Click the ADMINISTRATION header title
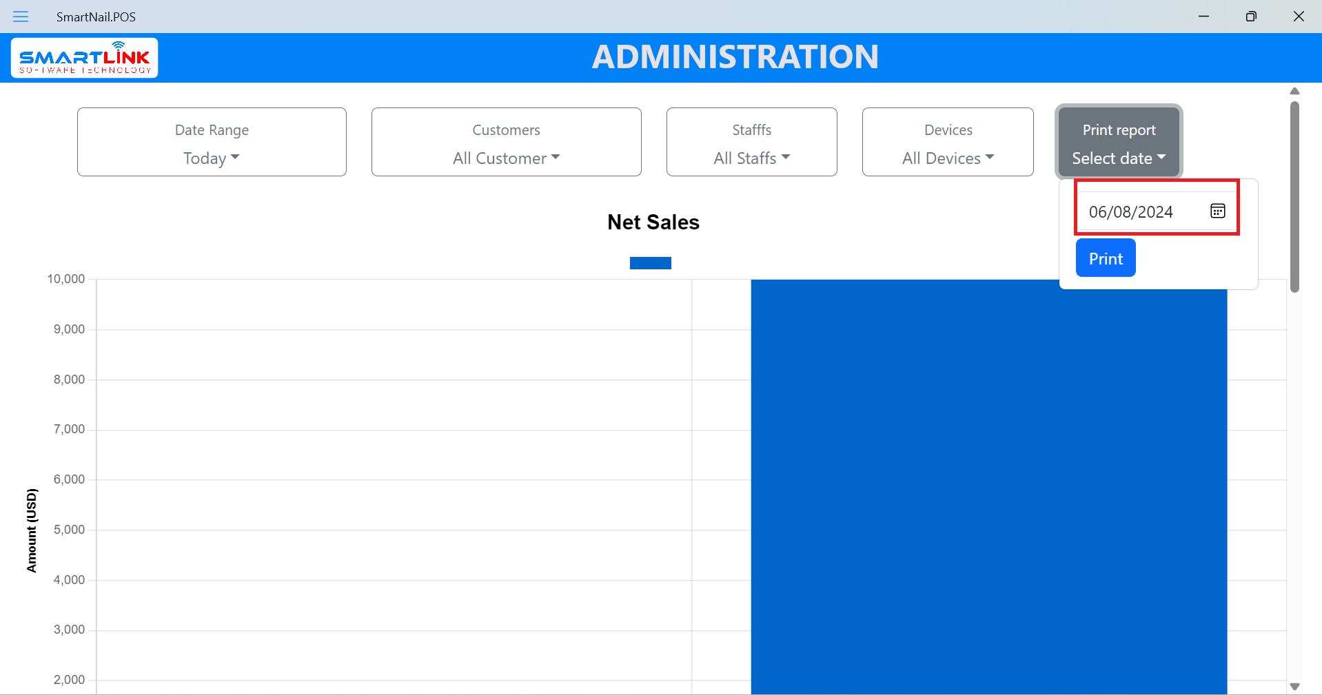Image resolution: width=1322 pixels, height=695 pixels. click(735, 57)
